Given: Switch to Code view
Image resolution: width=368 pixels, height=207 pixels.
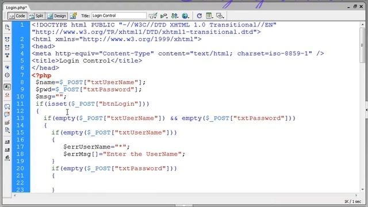Looking at the screenshot, I should (x=17, y=16).
